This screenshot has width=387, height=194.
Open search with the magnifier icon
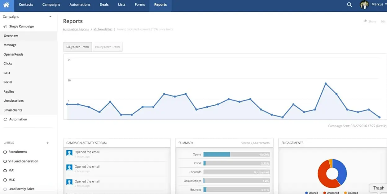click(349, 5)
